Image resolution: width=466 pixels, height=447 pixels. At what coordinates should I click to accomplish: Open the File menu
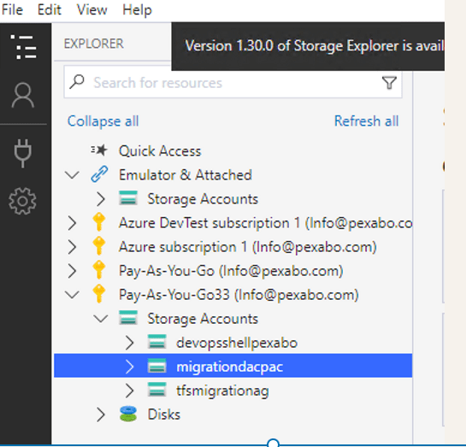(12, 9)
